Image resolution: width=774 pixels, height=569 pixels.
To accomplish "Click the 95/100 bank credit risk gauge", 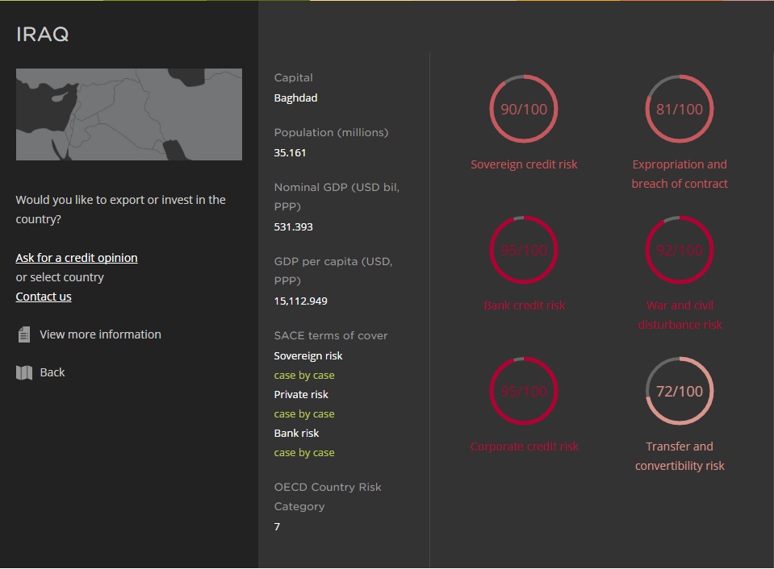I will click(x=524, y=251).
